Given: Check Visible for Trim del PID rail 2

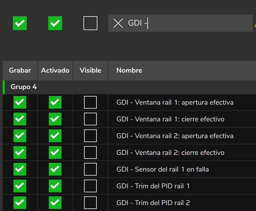Looking at the screenshot, I should (90, 203).
